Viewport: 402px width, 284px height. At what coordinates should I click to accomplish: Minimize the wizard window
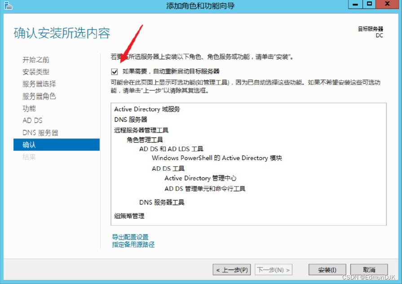coord(355,4)
